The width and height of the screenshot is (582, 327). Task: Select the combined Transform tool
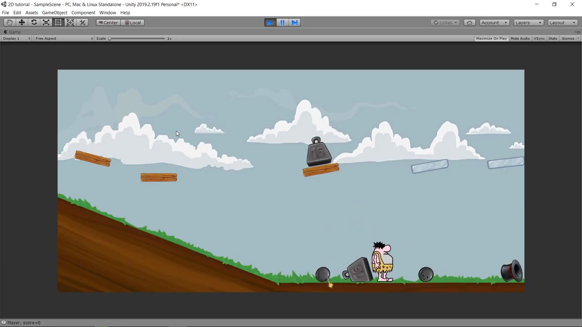click(x=70, y=22)
